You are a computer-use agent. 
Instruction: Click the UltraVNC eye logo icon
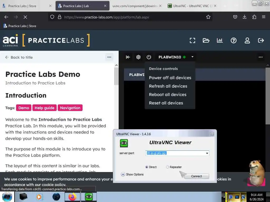click(124, 143)
